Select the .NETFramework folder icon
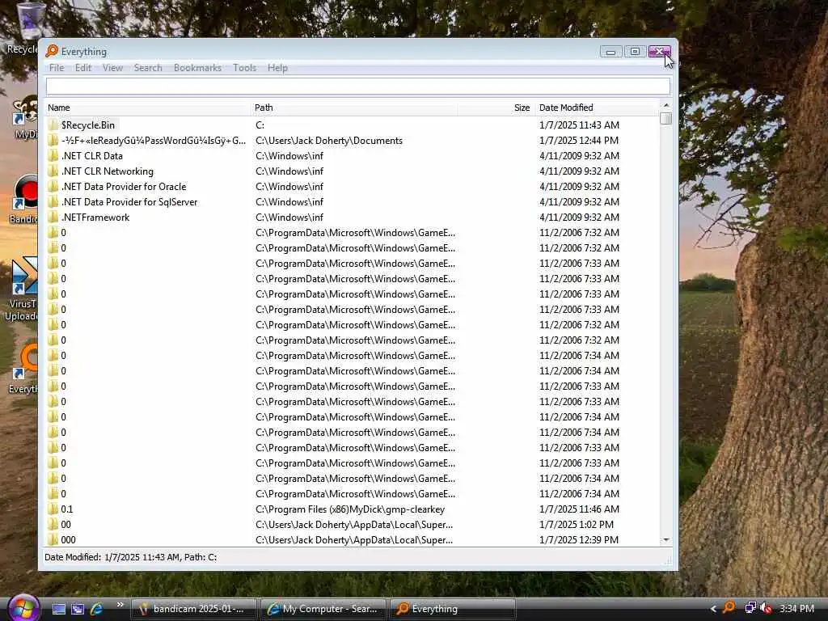 [53, 217]
